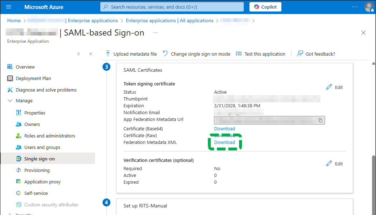Screen dimensions: 376x215
Task: Click the search resources input field
Action: (x=172, y=6)
